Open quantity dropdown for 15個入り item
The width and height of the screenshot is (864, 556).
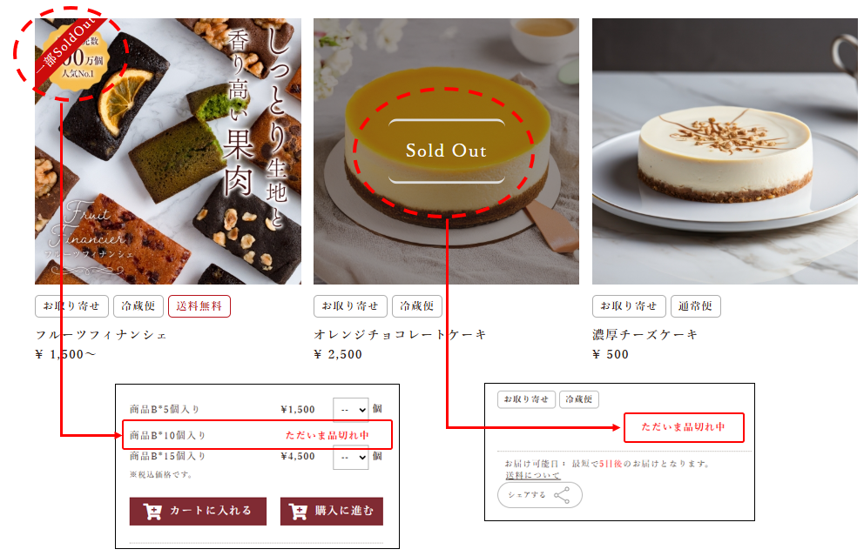[x=350, y=458]
